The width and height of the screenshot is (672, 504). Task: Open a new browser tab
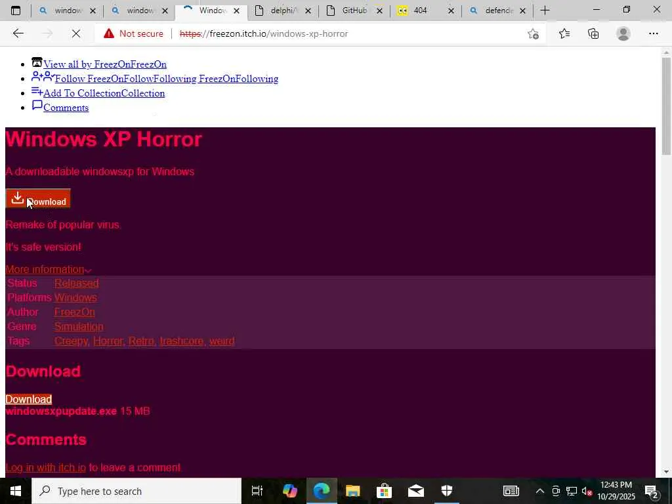(x=545, y=10)
